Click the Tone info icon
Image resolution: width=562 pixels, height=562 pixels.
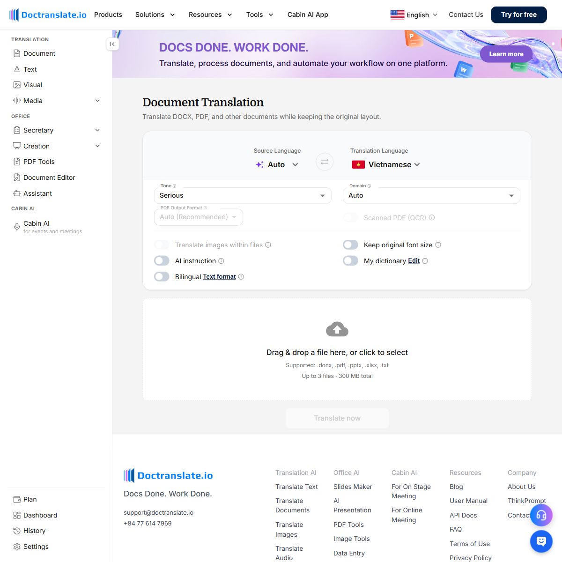click(175, 186)
